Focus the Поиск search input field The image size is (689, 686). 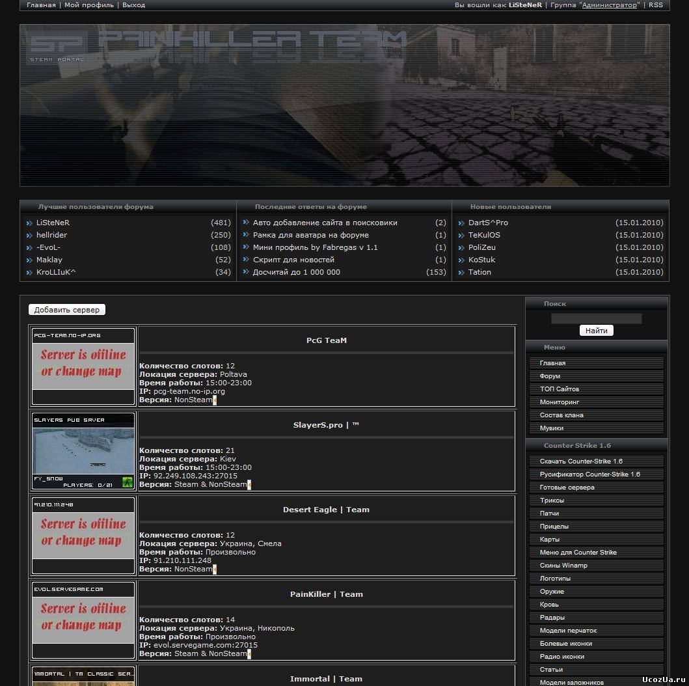[596, 319]
